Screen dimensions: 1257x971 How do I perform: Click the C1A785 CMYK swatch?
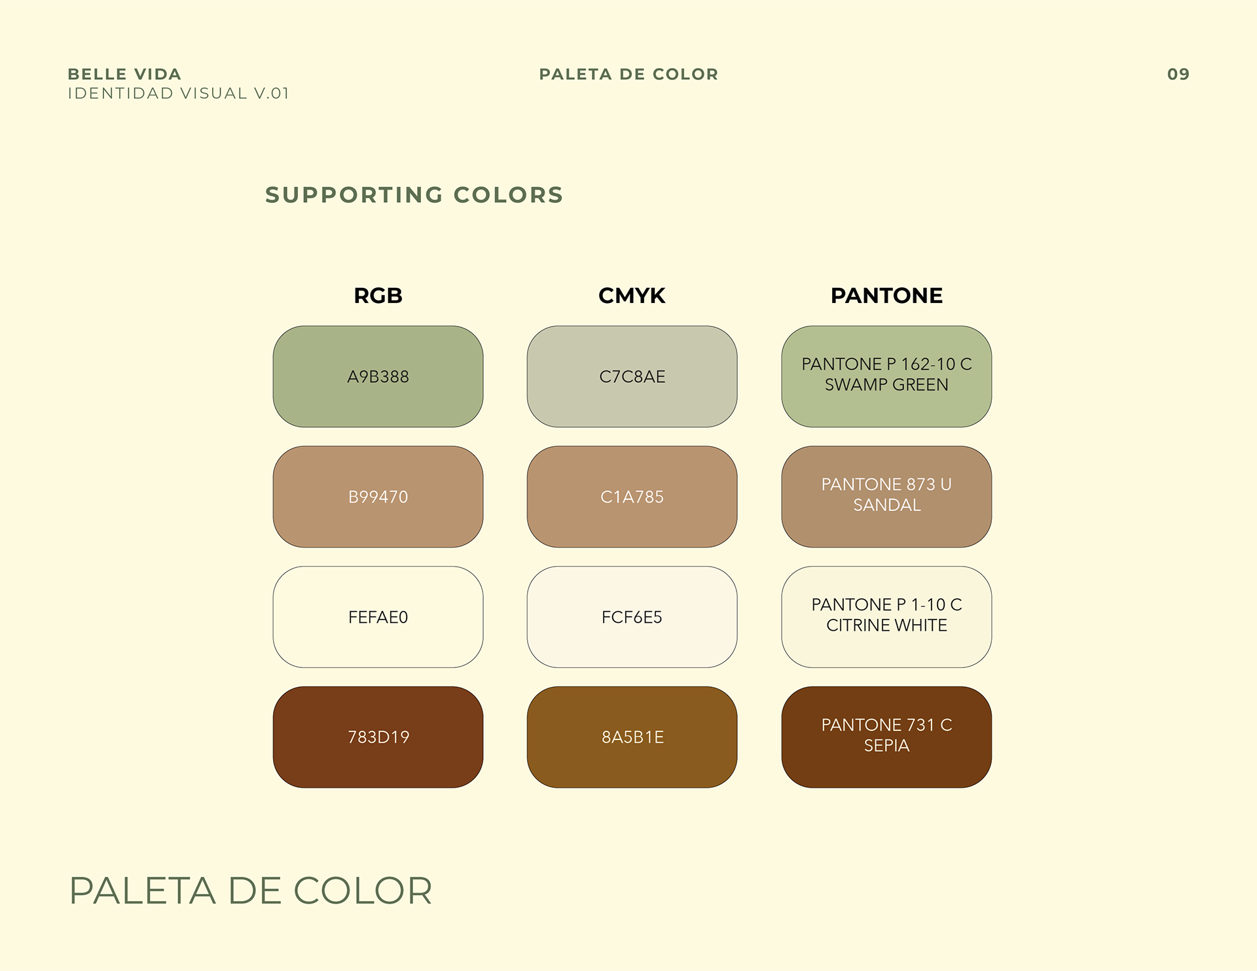(x=632, y=497)
